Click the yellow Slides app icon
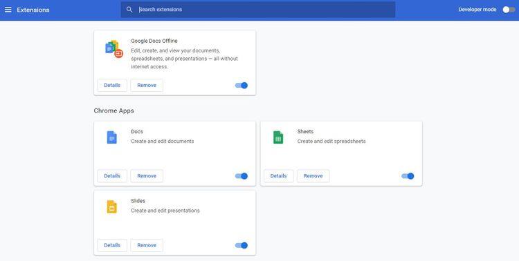This screenshot has width=519, height=261. pos(112,207)
